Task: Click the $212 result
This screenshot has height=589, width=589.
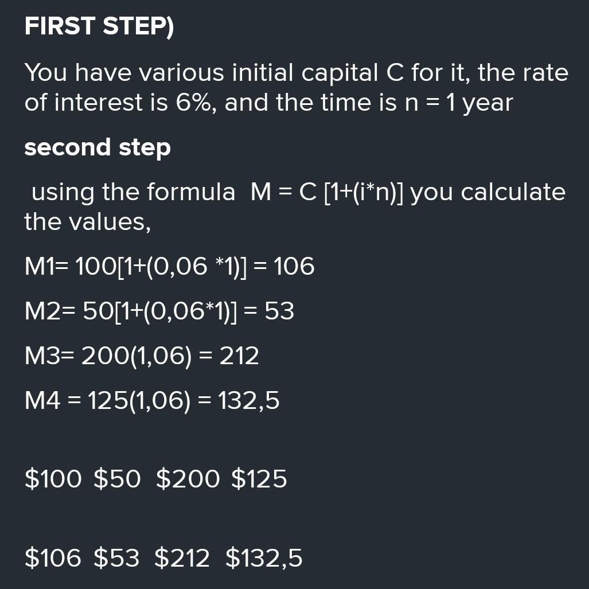Action: click(182, 558)
